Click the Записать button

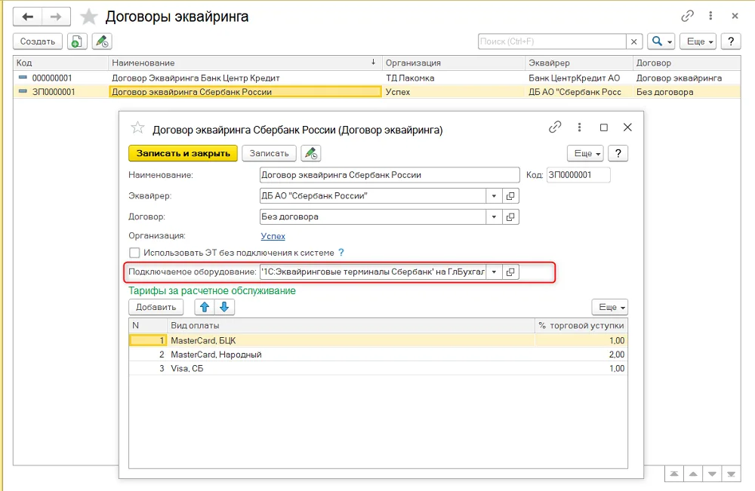[x=270, y=153]
